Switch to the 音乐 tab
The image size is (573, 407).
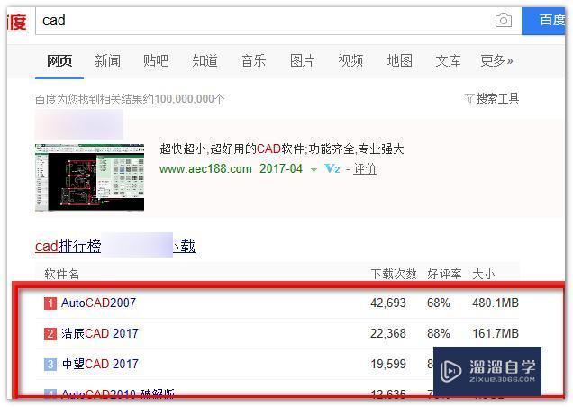coord(253,60)
